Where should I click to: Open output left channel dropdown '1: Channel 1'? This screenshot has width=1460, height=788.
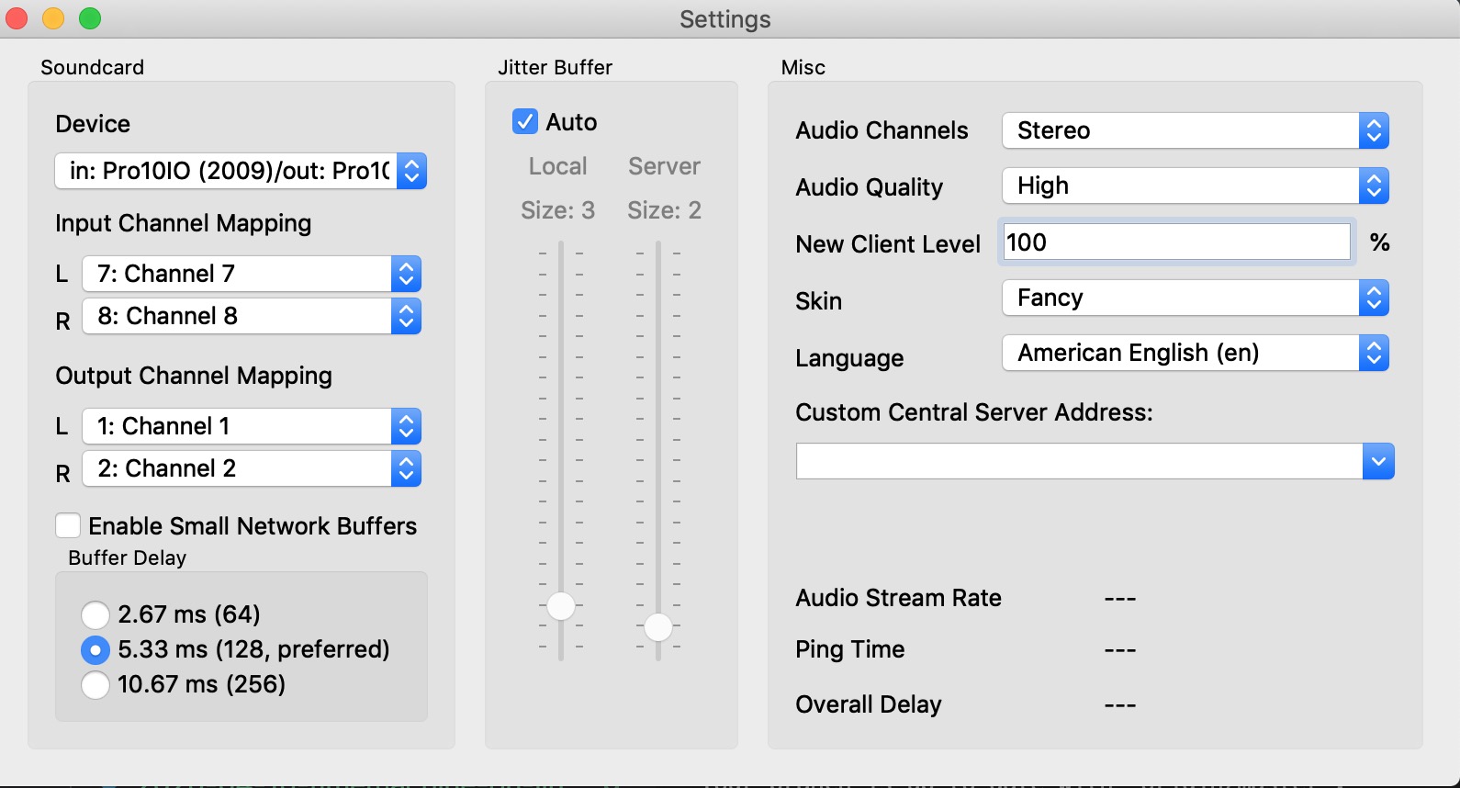coord(252,426)
